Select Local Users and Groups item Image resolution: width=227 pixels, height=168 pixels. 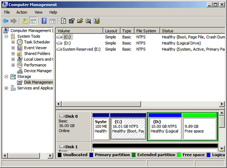39,59
